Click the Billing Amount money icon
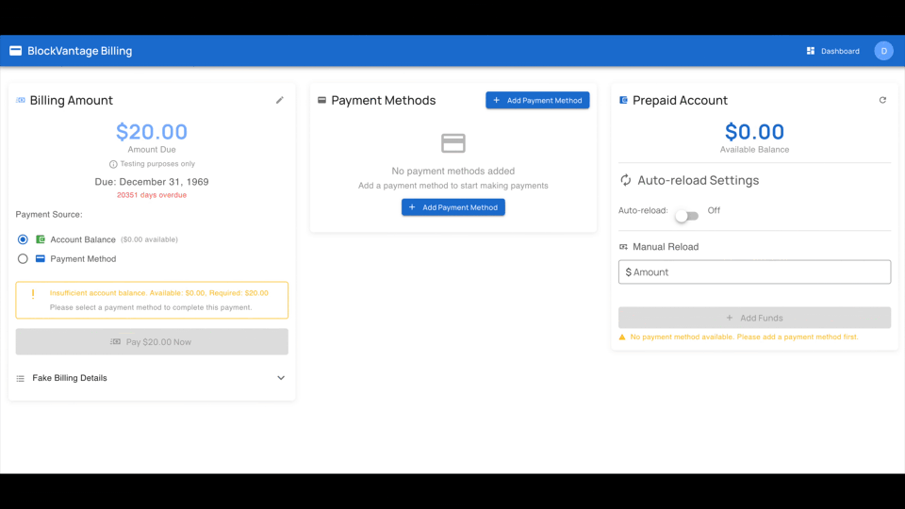 click(x=21, y=101)
